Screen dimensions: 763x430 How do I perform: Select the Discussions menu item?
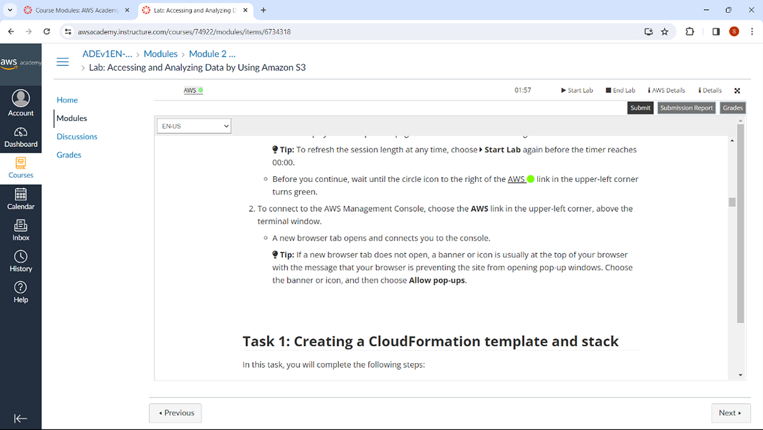click(76, 136)
